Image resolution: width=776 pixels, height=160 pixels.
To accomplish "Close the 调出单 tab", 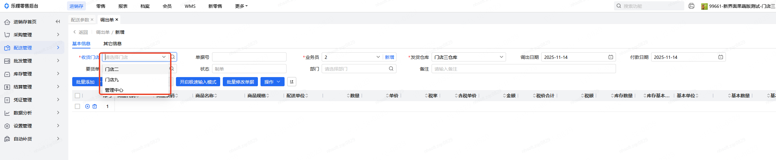I will pyautogui.click(x=117, y=20).
